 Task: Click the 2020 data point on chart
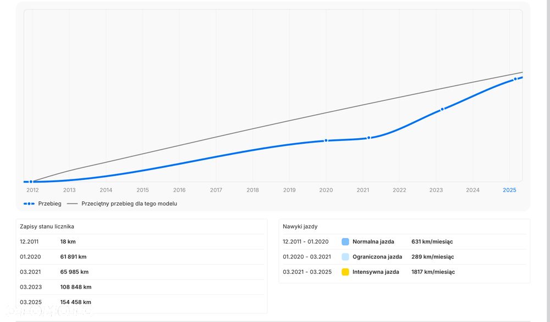click(x=326, y=140)
